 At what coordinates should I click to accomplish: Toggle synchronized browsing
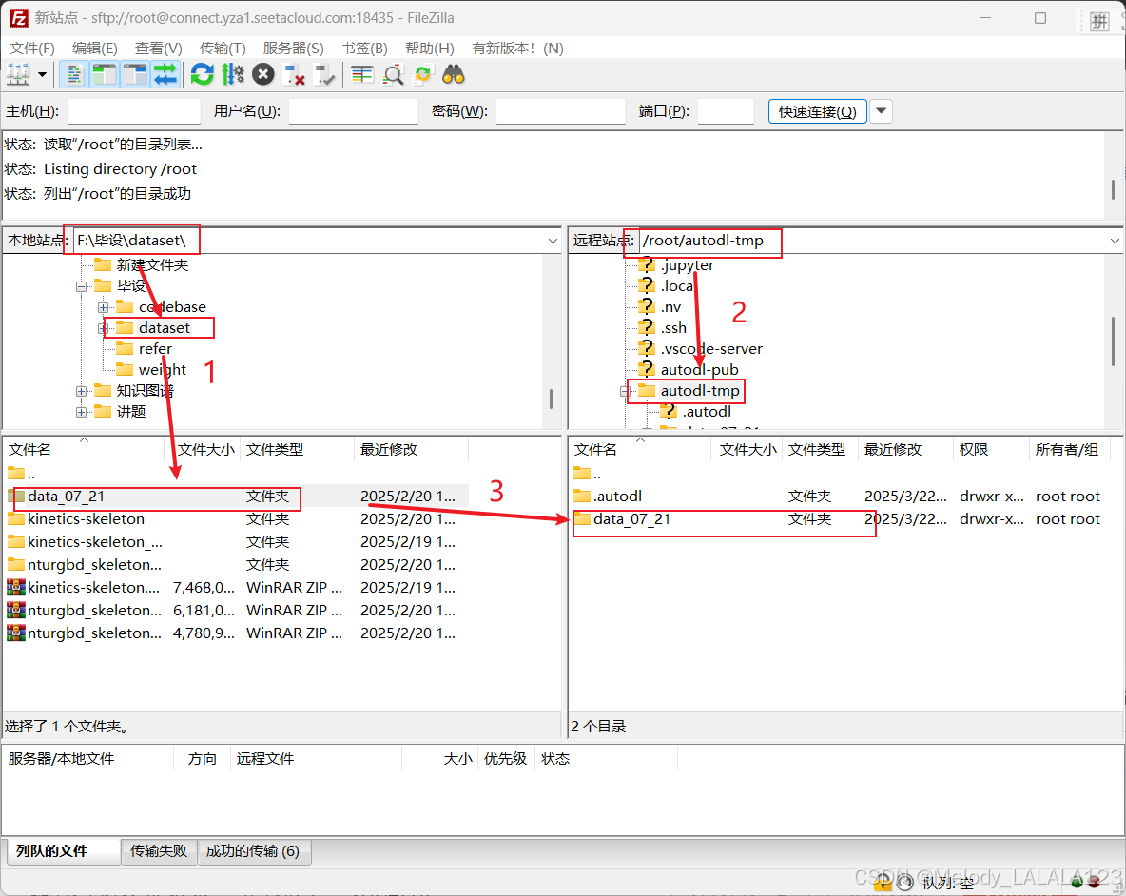tap(423, 74)
